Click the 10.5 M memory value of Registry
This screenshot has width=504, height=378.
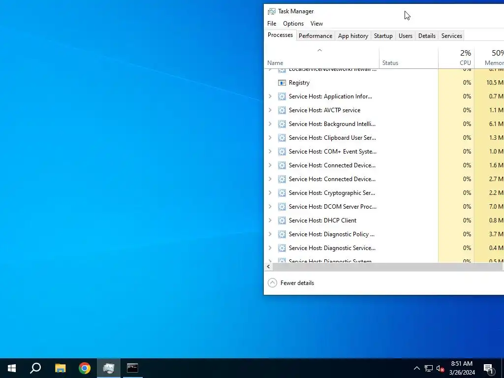coord(495,83)
